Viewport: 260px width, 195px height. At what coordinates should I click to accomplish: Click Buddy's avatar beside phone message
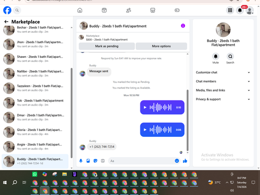(82, 147)
